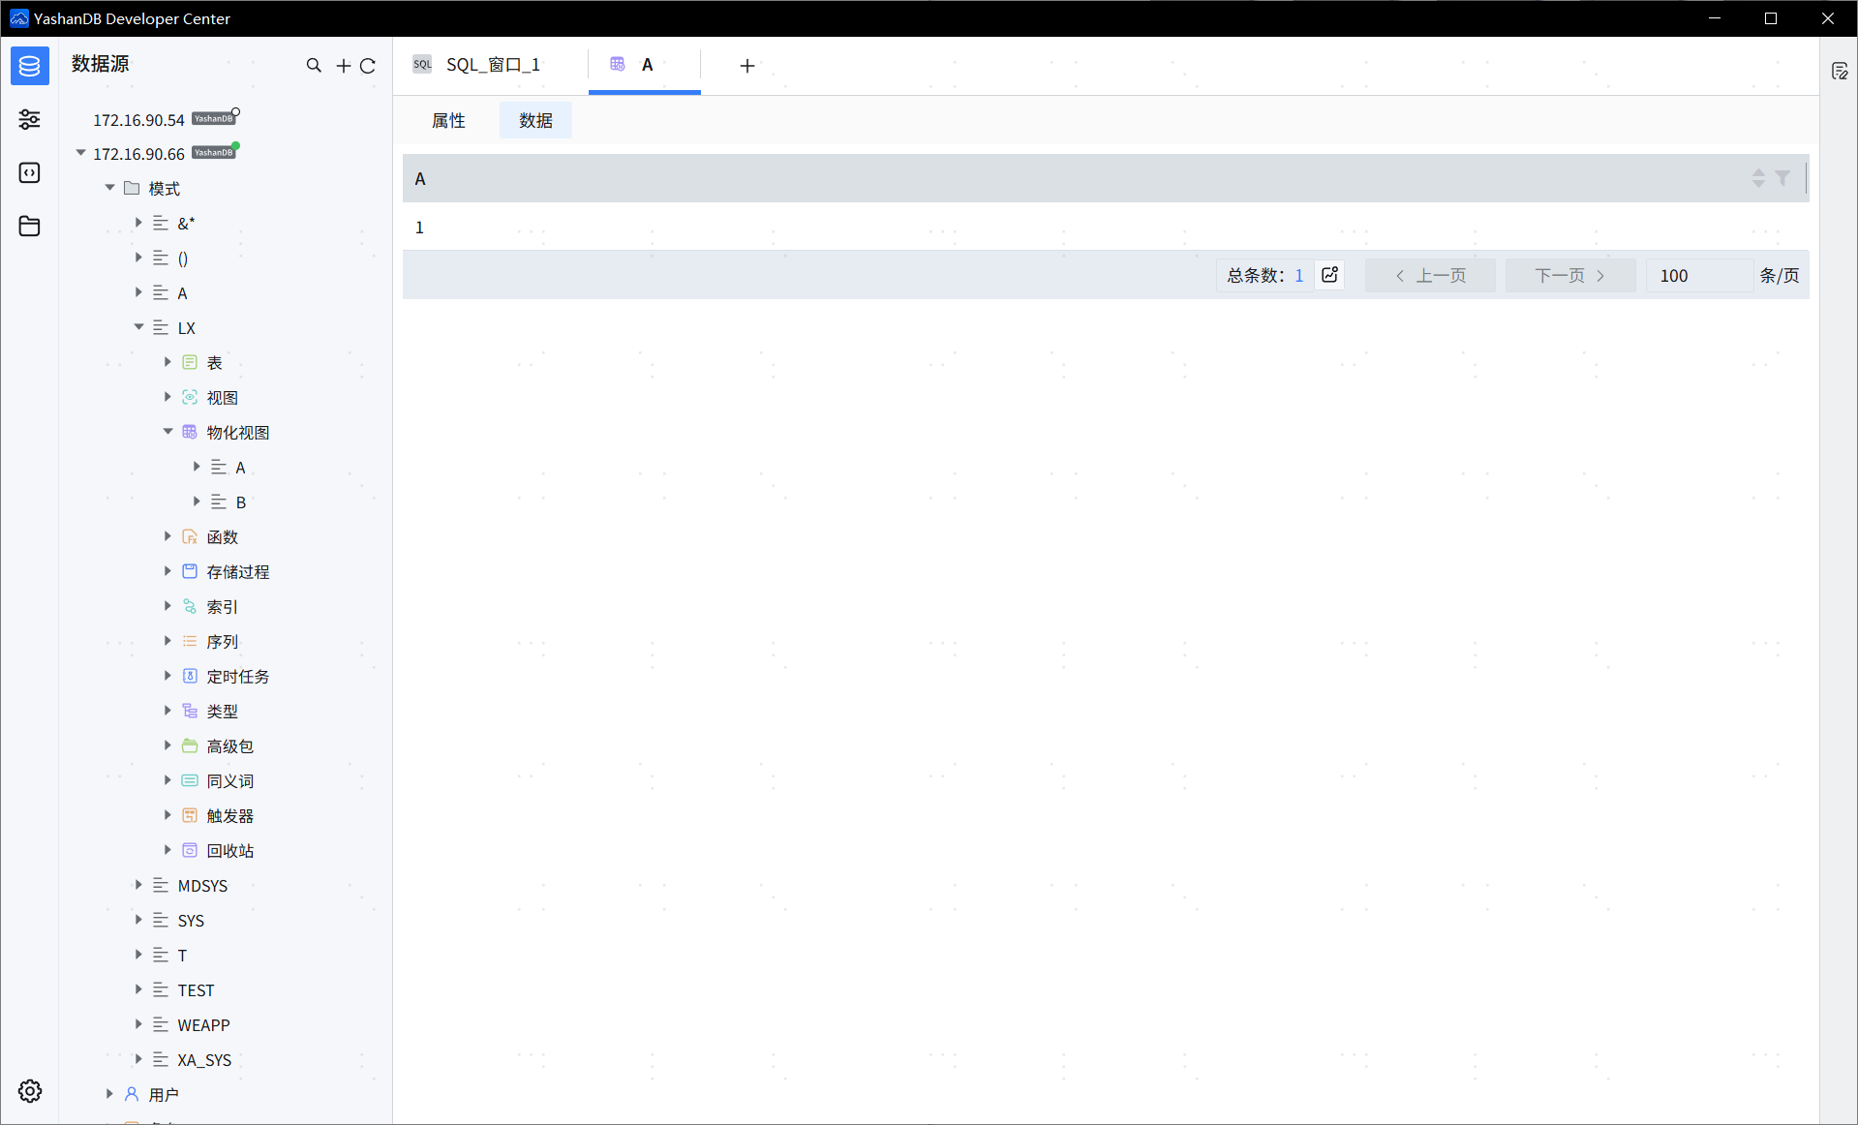Collapse the 物化视图 tree node
The image size is (1858, 1125).
point(168,432)
